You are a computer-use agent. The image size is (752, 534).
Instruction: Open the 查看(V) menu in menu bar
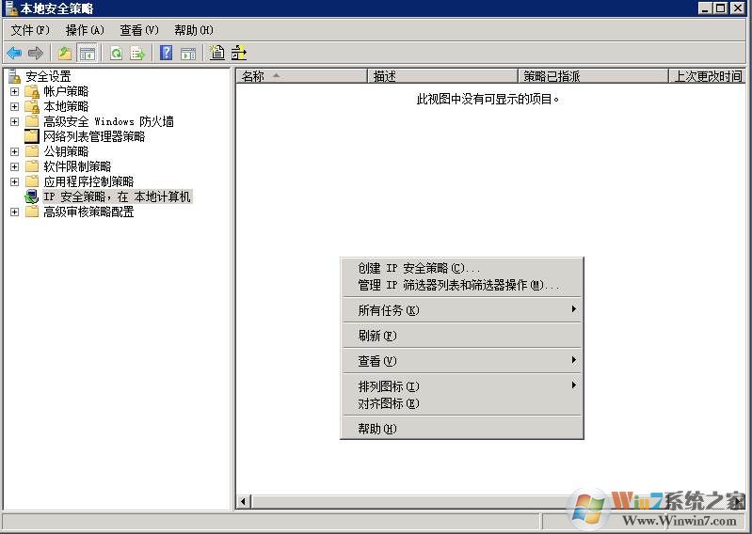click(139, 30)
